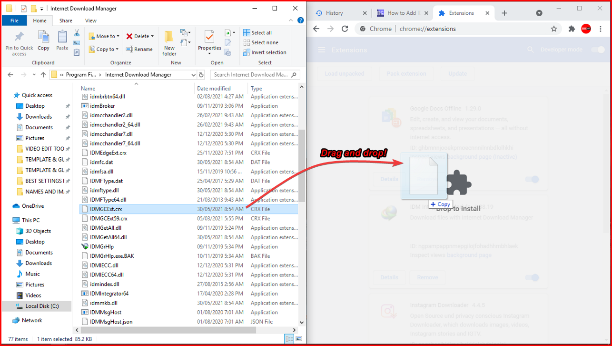Click the Cut scissors icon
Screen dimensions: 612x346
tap(77, 33)
